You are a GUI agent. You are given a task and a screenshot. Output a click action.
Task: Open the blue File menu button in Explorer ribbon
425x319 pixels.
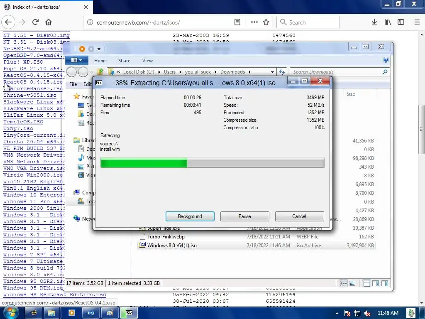[x=76, y=60]
